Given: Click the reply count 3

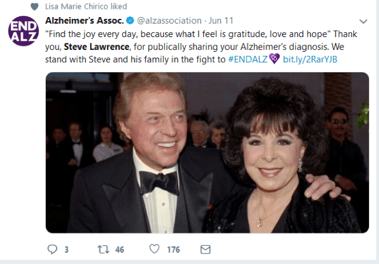Looking at the screenshot, I should [66, 250].
